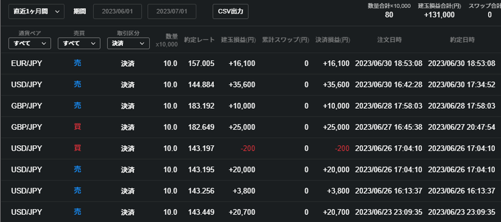Screen dimensions: 501x222
Task: Click the CSV出力 button
Action: (230, 11)
